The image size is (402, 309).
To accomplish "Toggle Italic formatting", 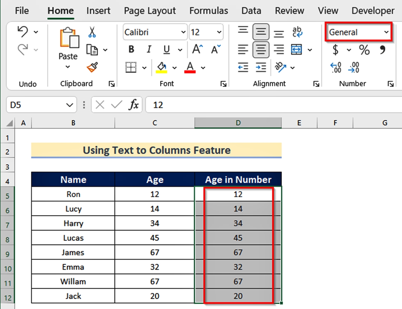I will pos(149,50).
